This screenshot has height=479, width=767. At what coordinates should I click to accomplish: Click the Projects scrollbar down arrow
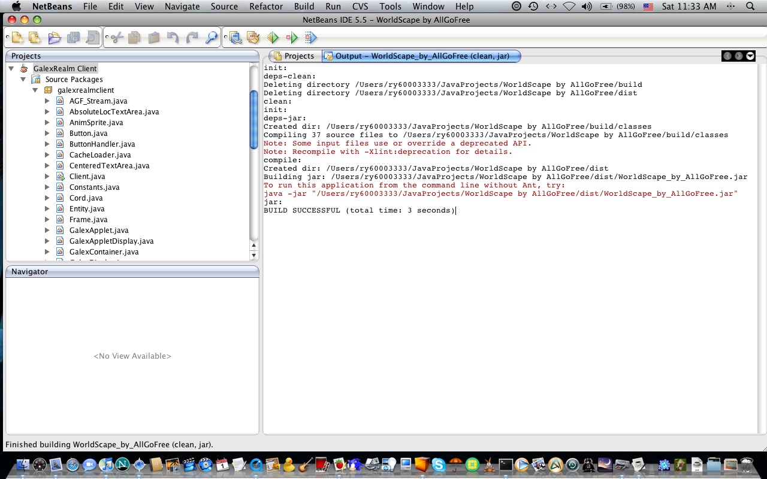[x=253, y=256]
